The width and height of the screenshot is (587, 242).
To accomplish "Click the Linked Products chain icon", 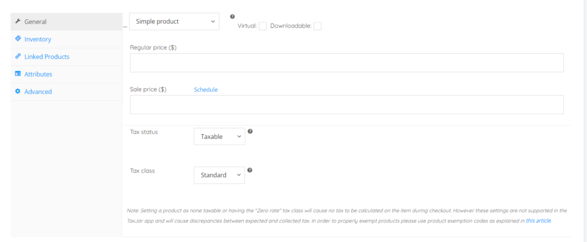I will point(18,57).
